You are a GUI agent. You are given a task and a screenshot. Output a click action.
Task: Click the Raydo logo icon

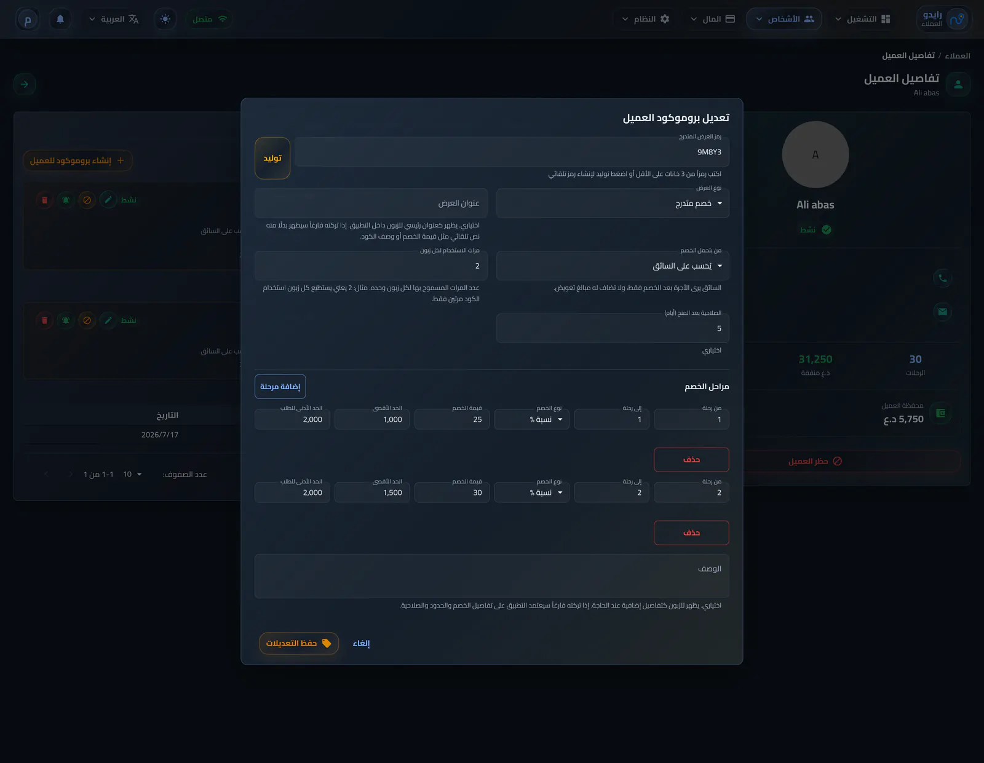coord(957,19)
